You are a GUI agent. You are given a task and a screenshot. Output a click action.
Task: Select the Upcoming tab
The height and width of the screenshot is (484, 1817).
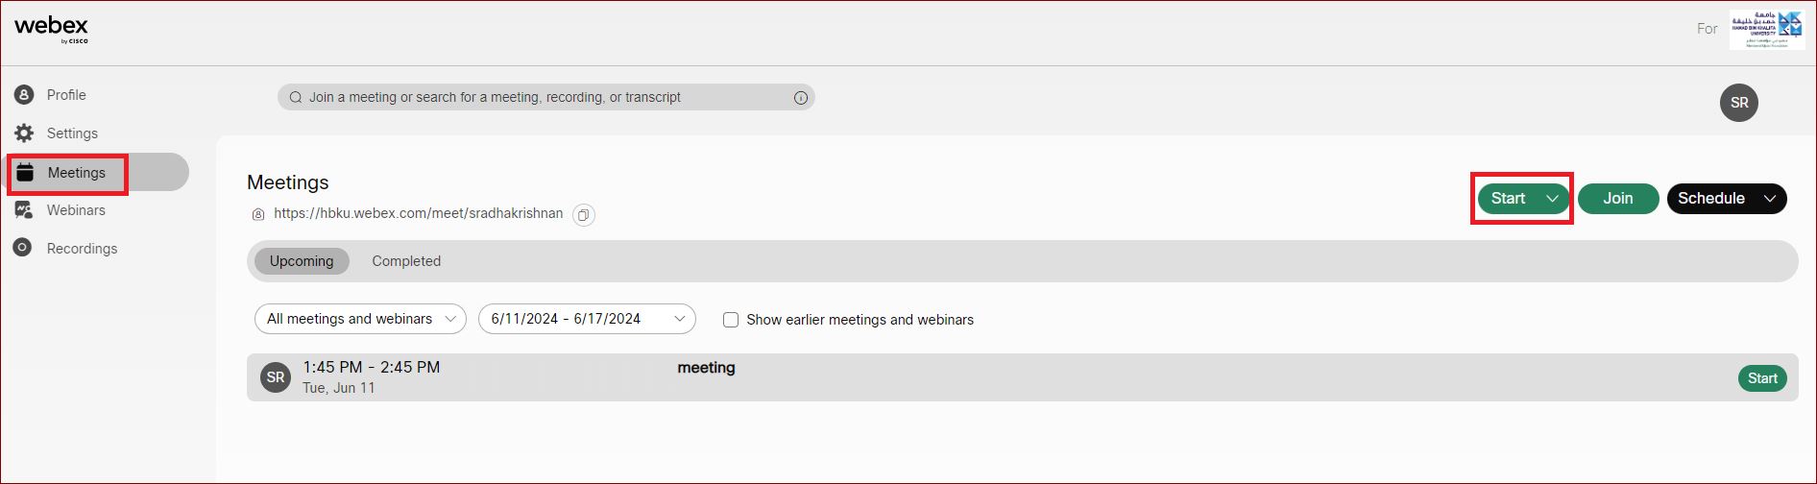click(x=302, y=261)
